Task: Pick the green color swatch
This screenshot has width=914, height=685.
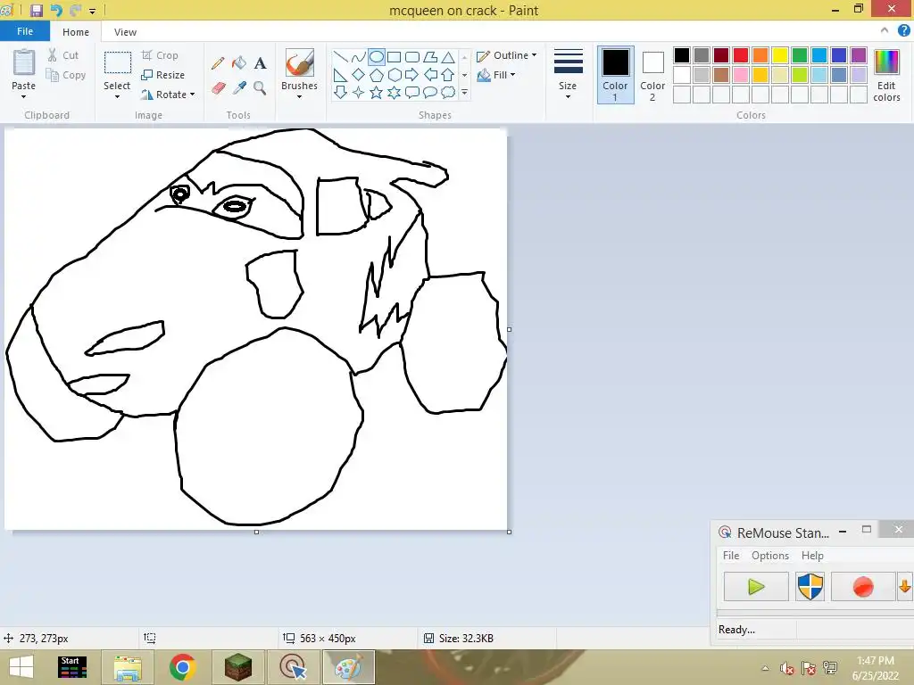Action: [x=800, y=55]
